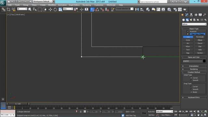This screenshot has height=117, width=208.
Task: Switch to the Utilities hammer tab
Action: (x=204, y=15)
